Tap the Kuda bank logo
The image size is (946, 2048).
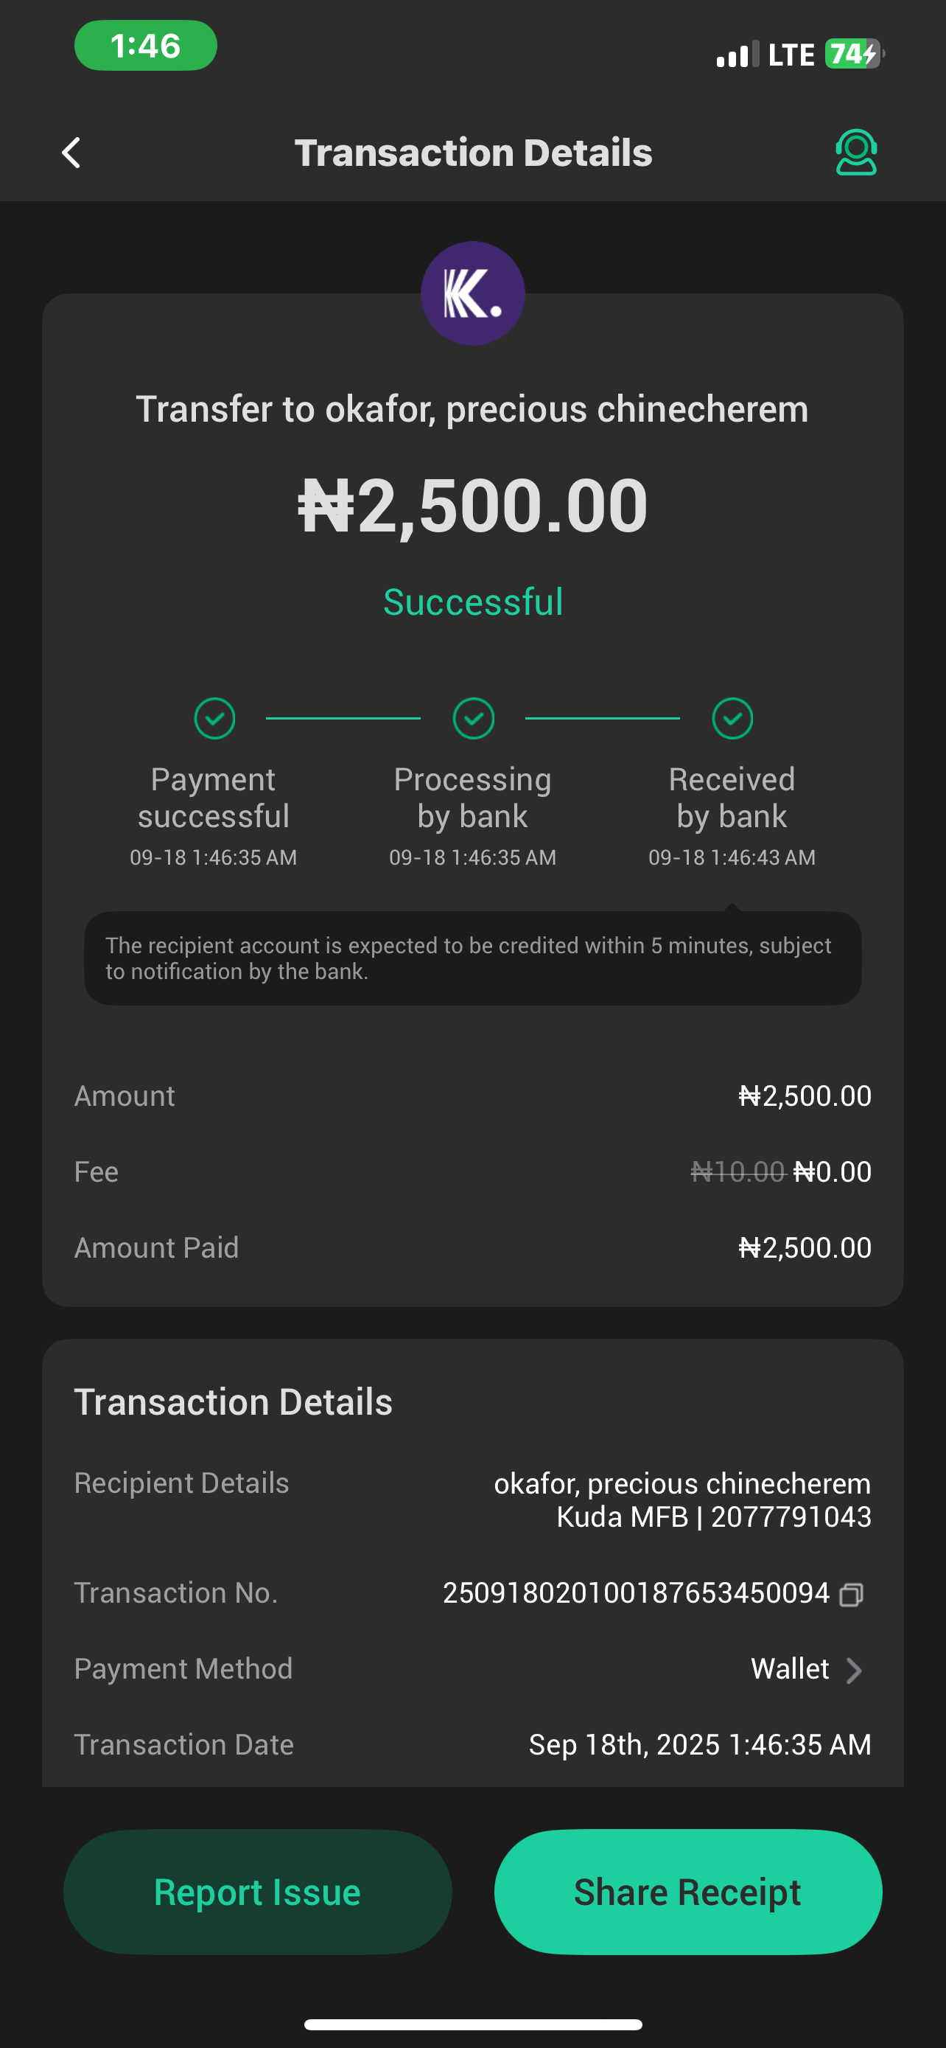click(x=472, y=293)
